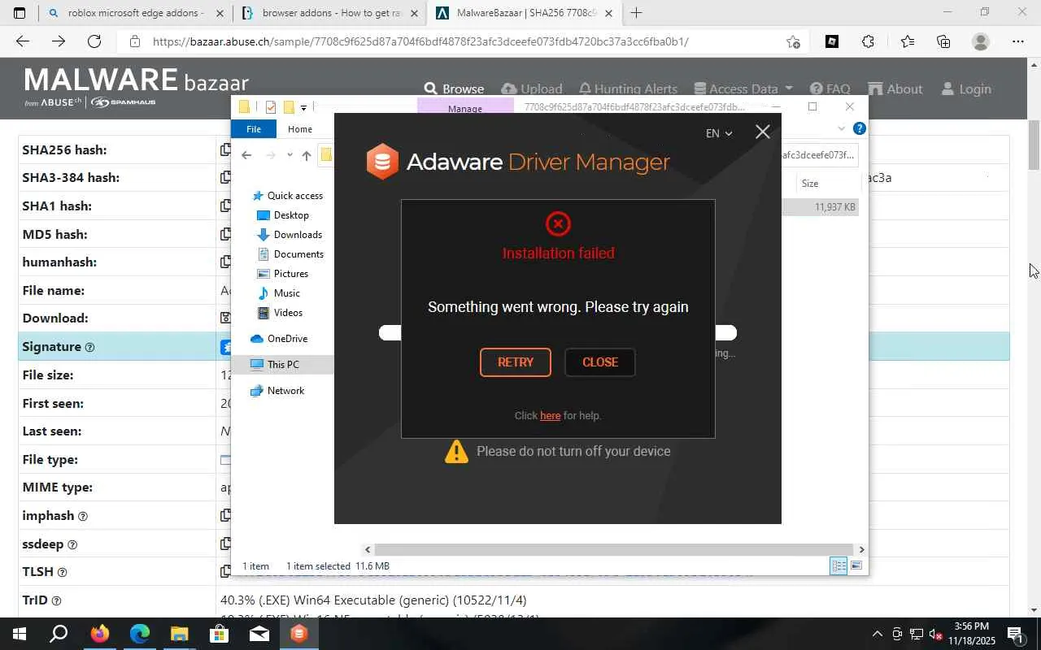The width and height of the screenshot is (1041, 650).
Task: Go up one folder in File Explorer
Action: [306, 155]
